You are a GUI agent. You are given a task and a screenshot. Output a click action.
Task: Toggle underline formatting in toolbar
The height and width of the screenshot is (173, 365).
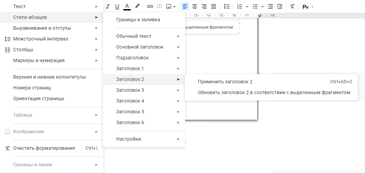(x=117, y=6)
